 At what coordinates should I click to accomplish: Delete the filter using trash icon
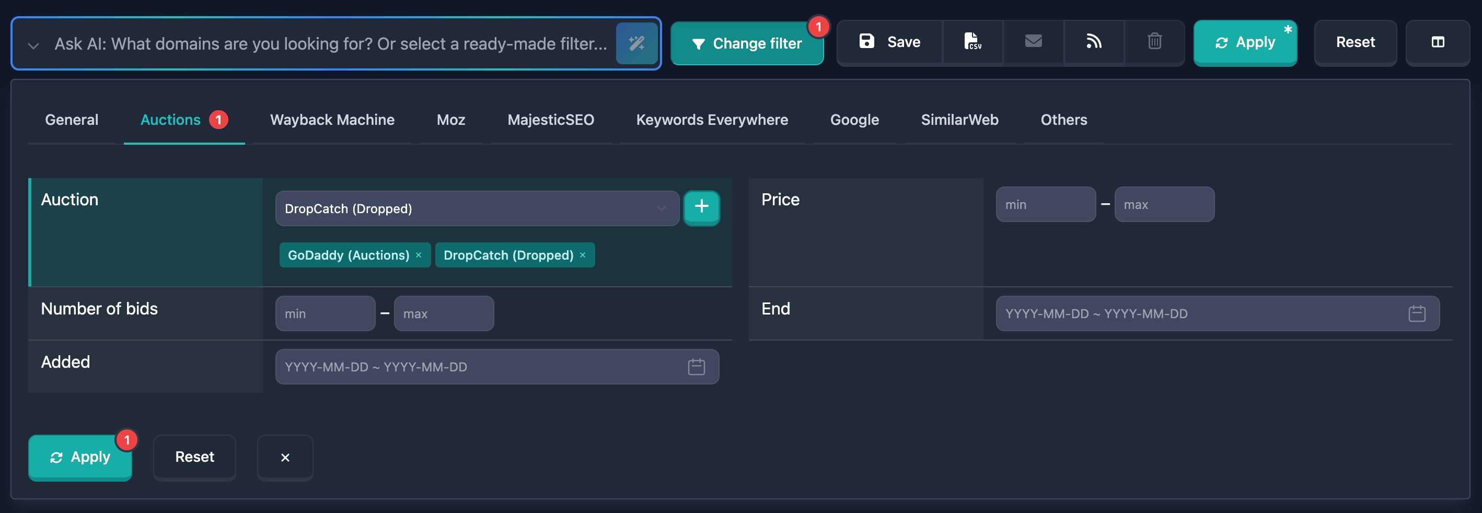tap(1154, 41)
